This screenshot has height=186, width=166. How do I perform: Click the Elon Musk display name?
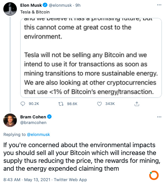click(x=31, y=5)
